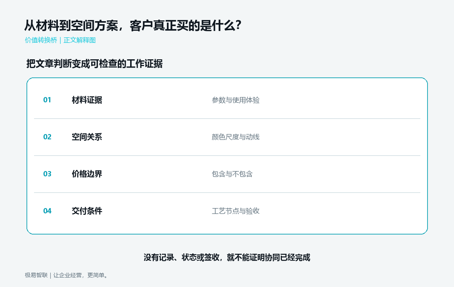Select the number label 04

(47, 211)
